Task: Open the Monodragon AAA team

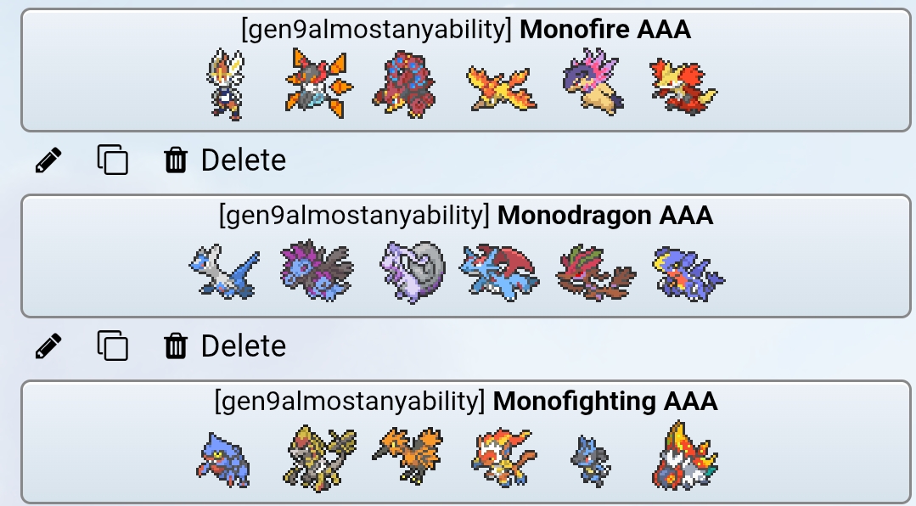Action: coord(465,256)
